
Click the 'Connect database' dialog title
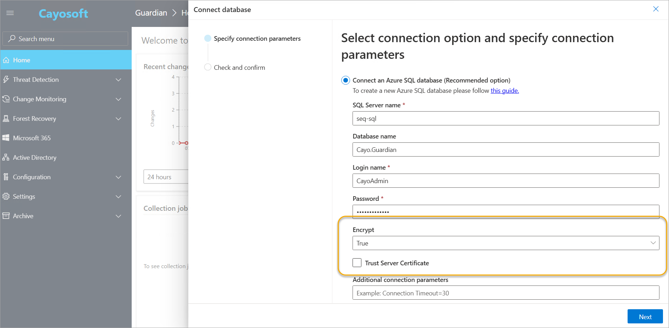(222, 10)
